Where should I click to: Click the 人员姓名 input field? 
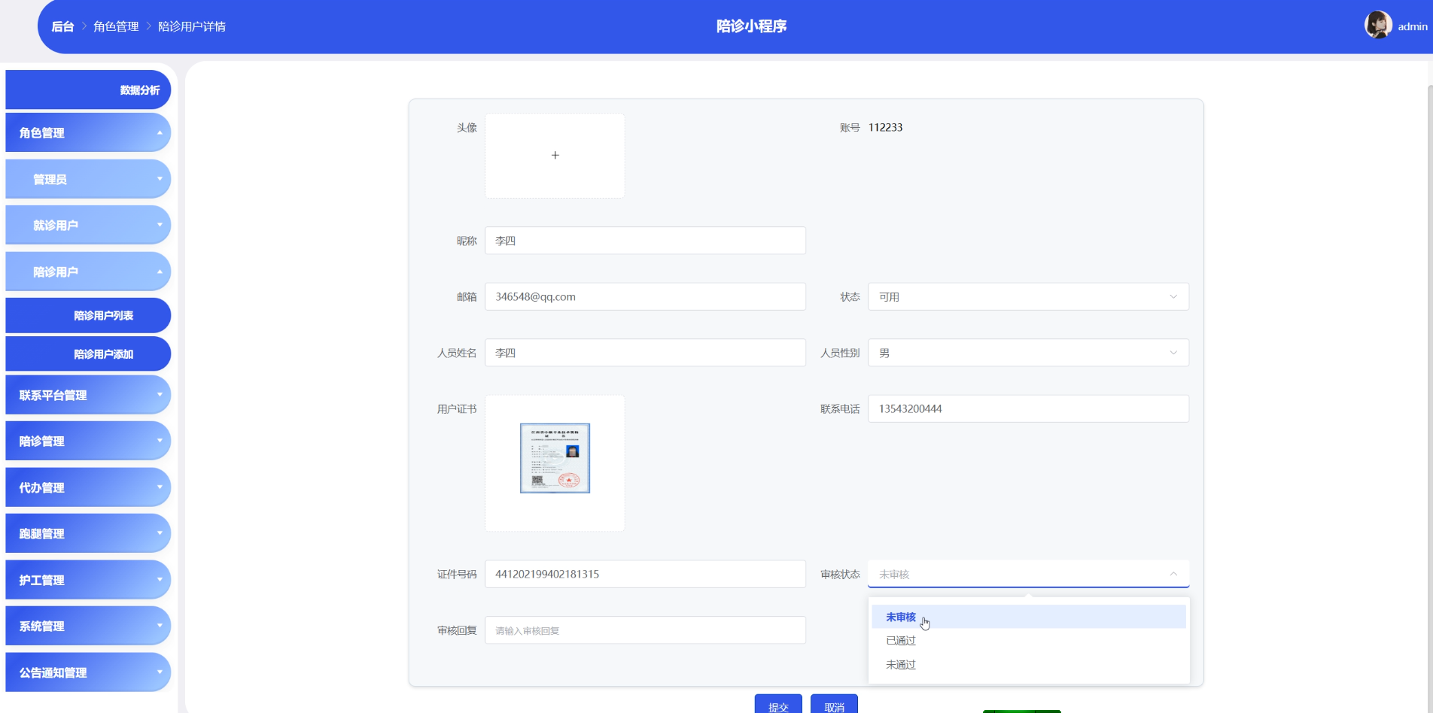[645, 353]
